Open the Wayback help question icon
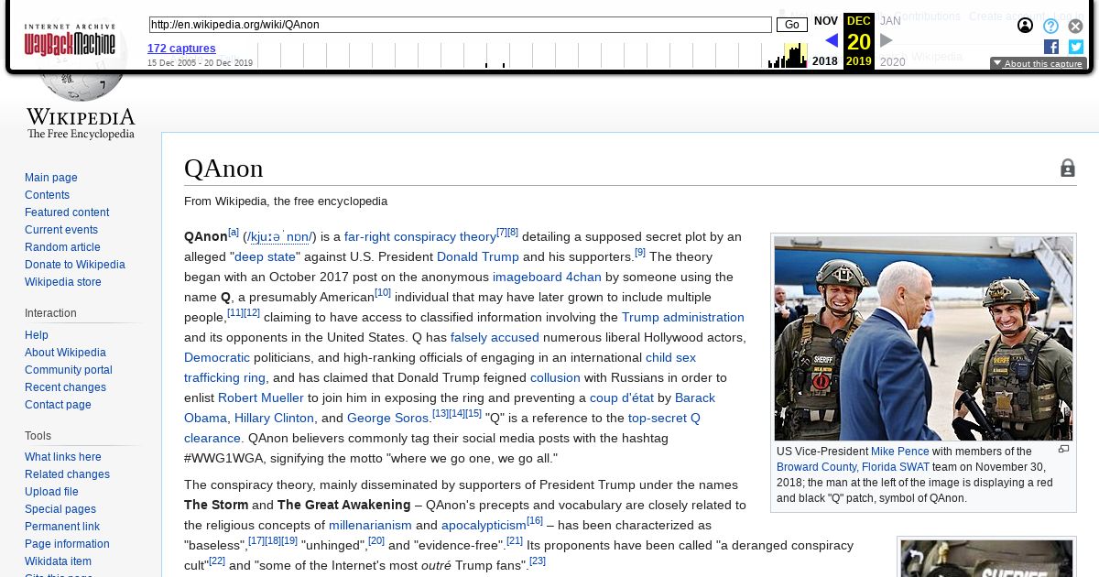 (x=1050, y=26)
